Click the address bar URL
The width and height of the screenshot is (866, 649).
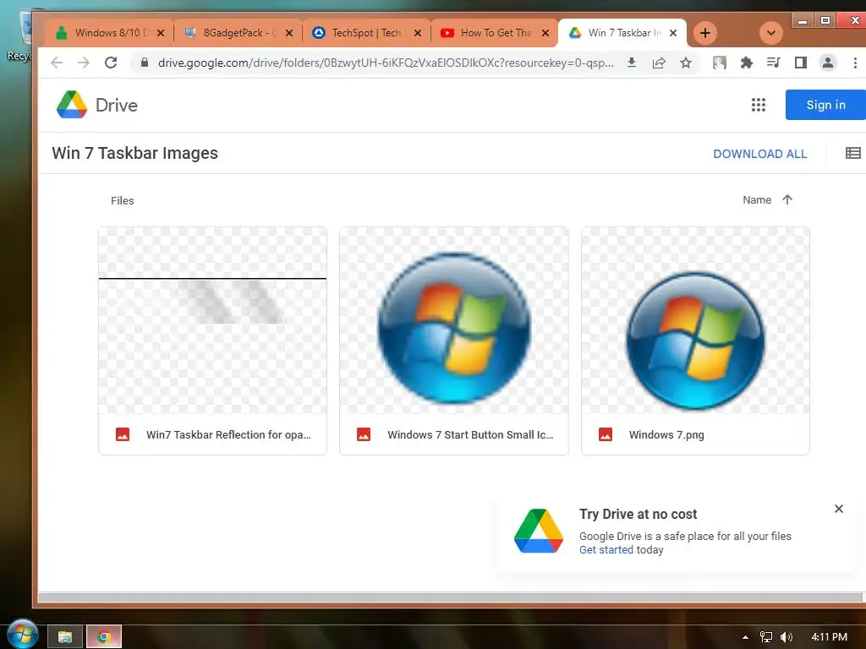386,63
